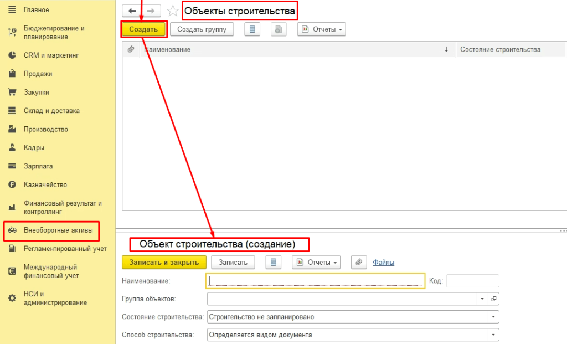The width and height of the screenshot is (567, 344).
Task: Expand Способ строительства dropdown arrow
Action: coord(493,335)
